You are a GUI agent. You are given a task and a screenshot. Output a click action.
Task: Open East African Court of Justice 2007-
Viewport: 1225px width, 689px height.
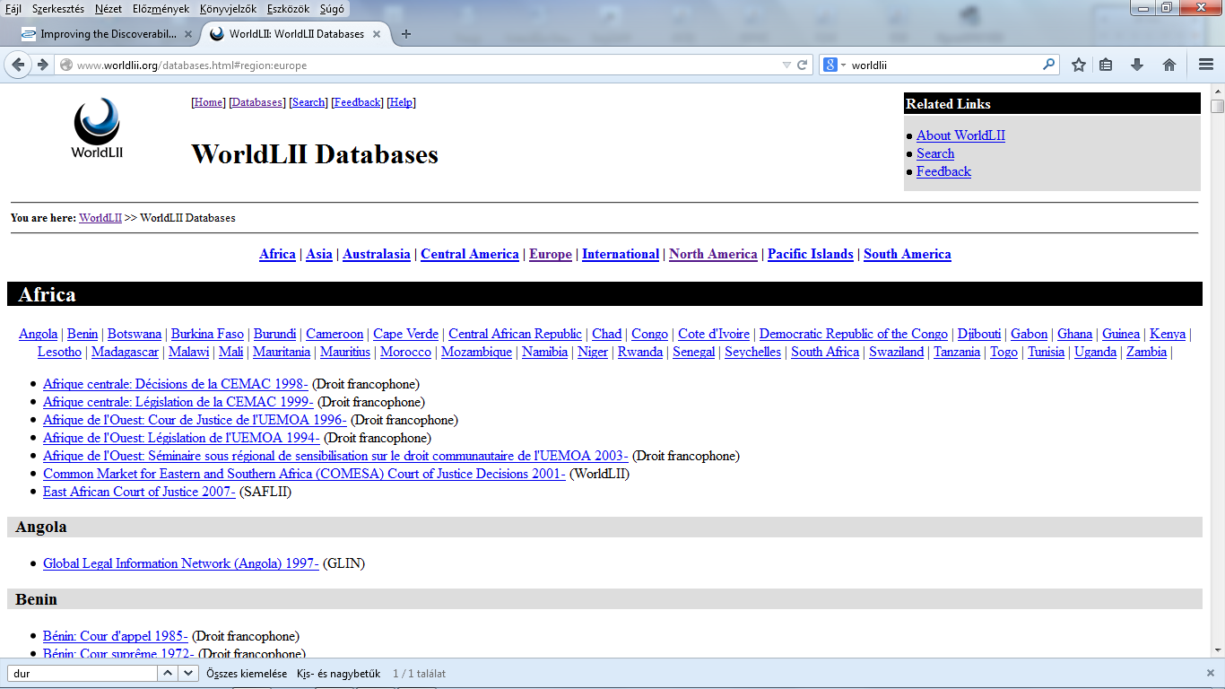tap(139, 492)
